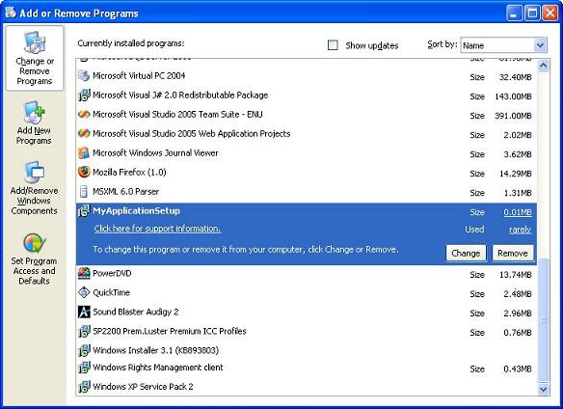
Task: Select Microsoft Virtual PC 2004 entry
Action: pyautogui.click(x=307, y=76)
